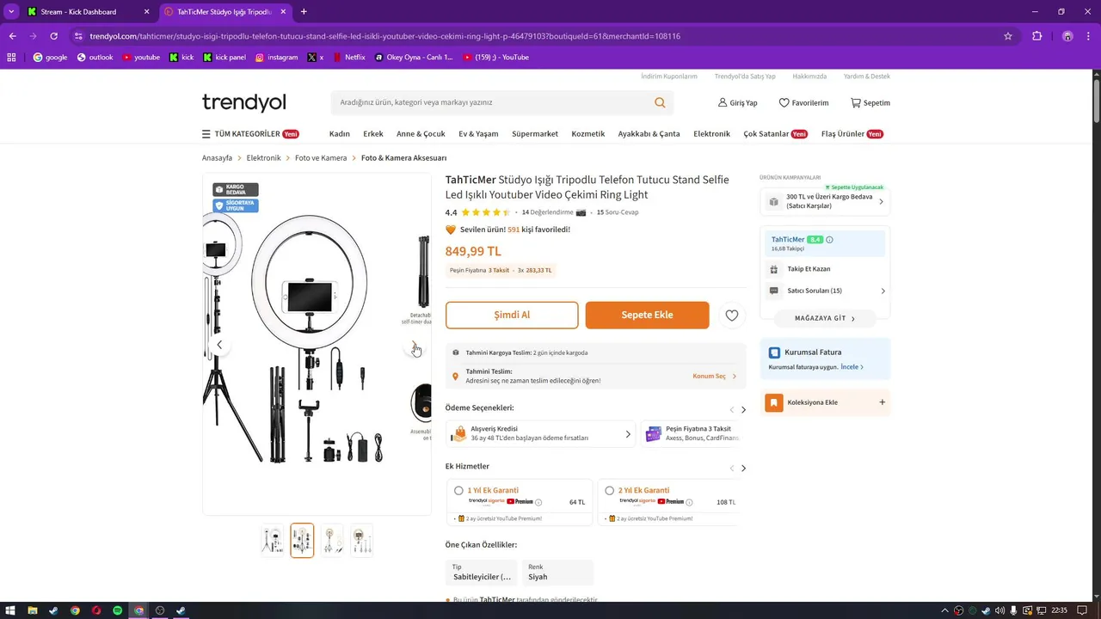This screenshot has height=619, width=1101.
Task: Click the Sepete Ekle button
Action: tap(647, 315)
